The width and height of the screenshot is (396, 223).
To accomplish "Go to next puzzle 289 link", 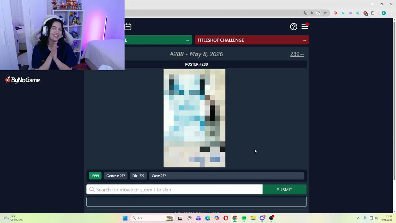I will [x=297, y=54].
